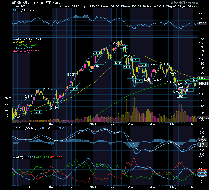Click the ARKK ticker symbol in the title
The width and height of the screenshot is (209, 190).
click(x=17, y=3)
